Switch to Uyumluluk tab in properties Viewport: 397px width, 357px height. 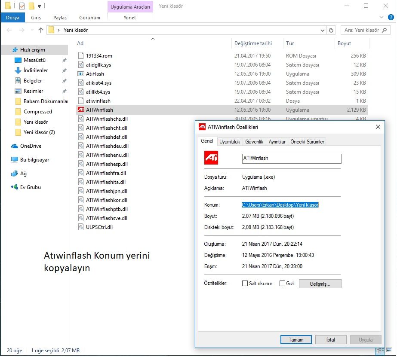tap(229, 142)
